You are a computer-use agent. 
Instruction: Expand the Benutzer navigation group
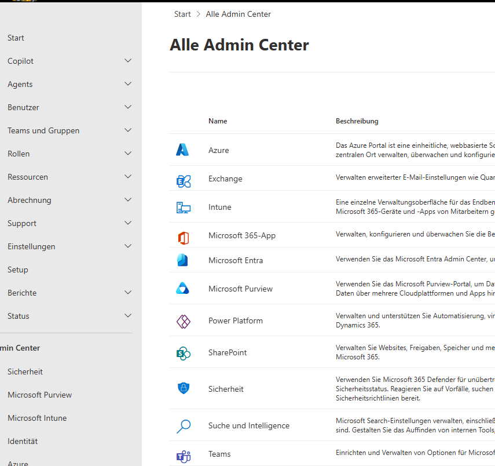click(x=128, y=107)
